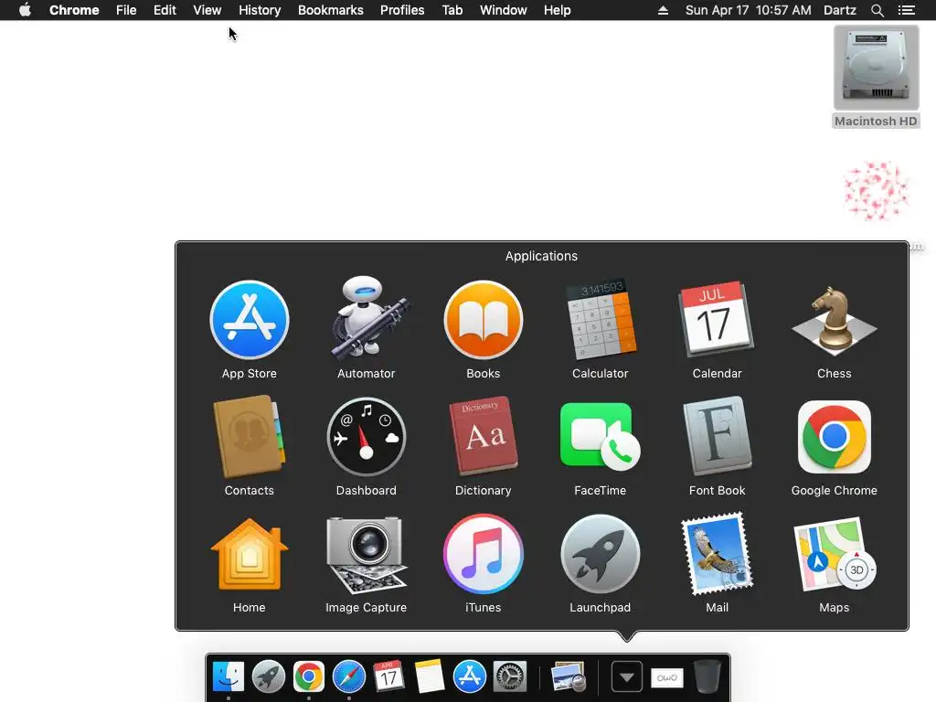
Task: Open the Dashboard app
Action: [x=366, y=437]
